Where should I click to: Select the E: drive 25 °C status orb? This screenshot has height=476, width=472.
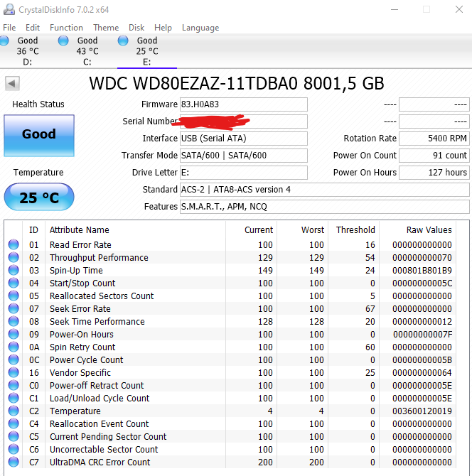123,40
